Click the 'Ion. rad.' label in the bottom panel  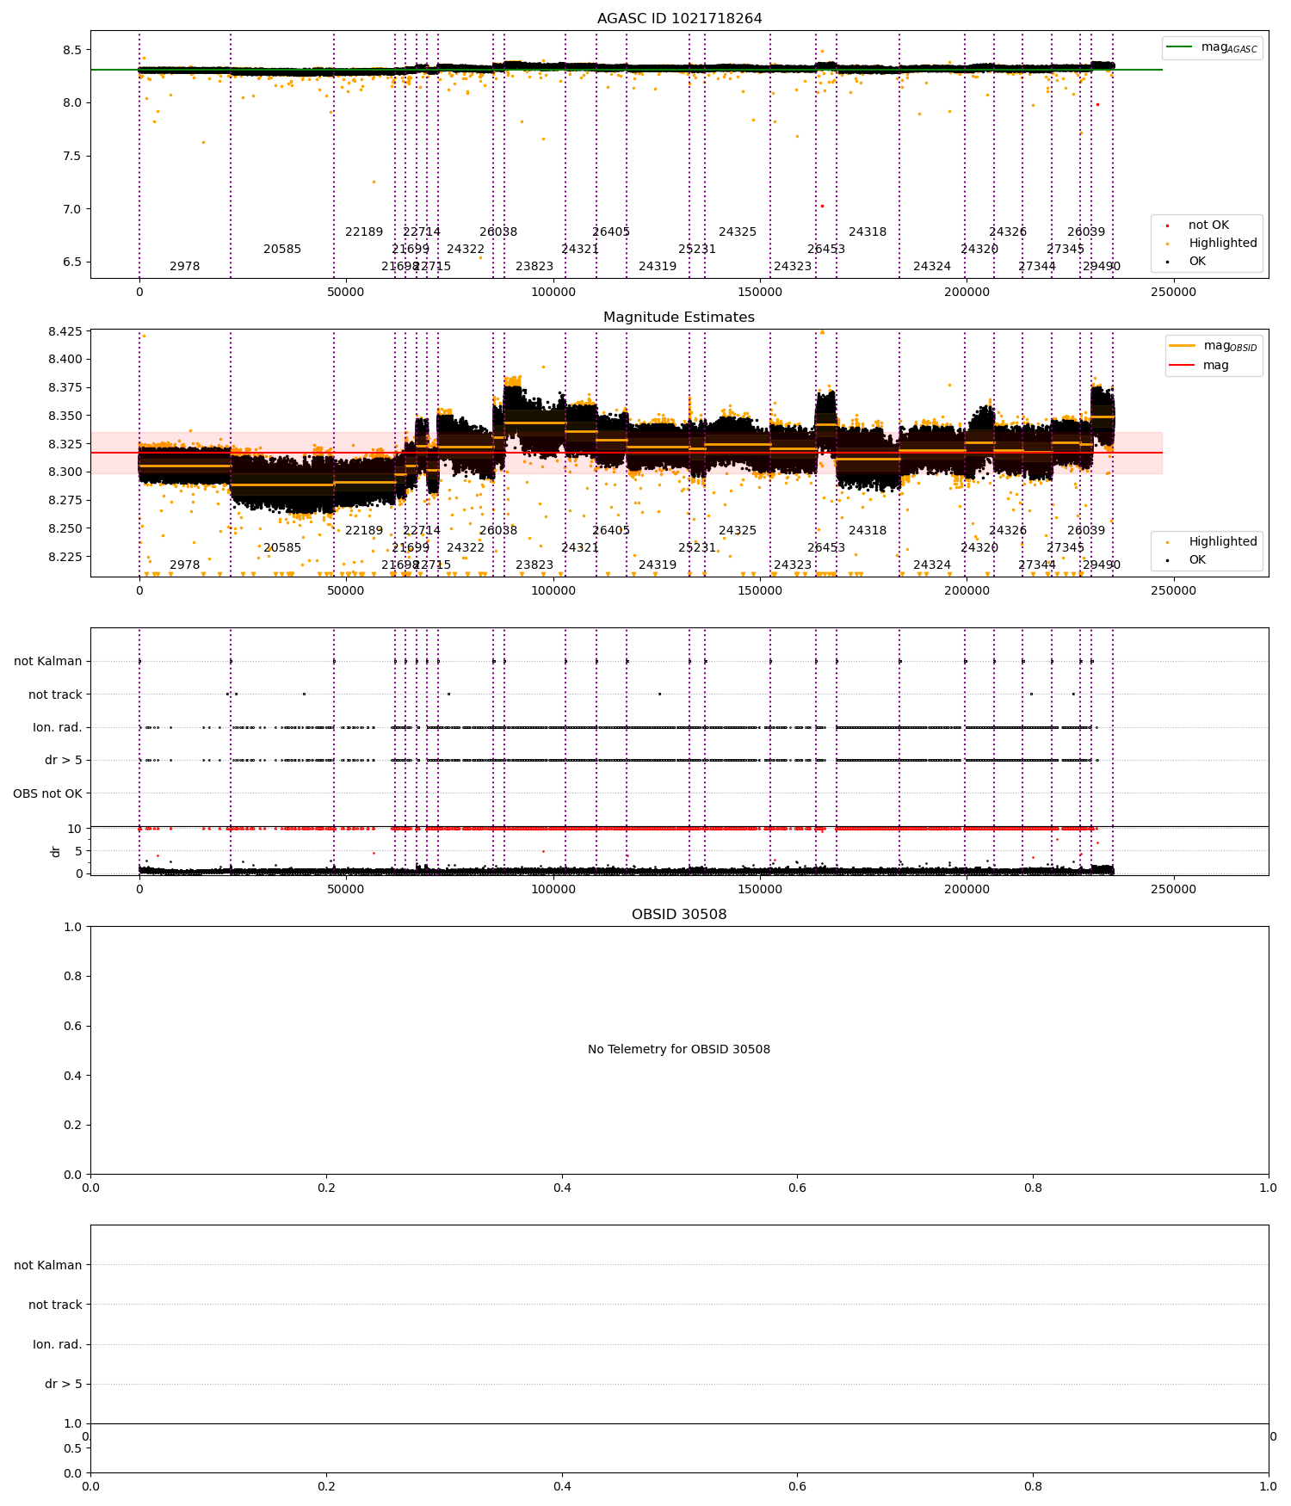pos(58,1345)
